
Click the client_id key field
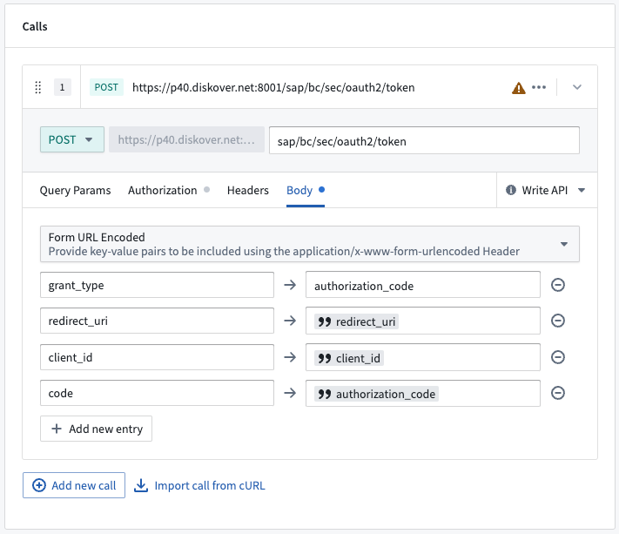157,357
